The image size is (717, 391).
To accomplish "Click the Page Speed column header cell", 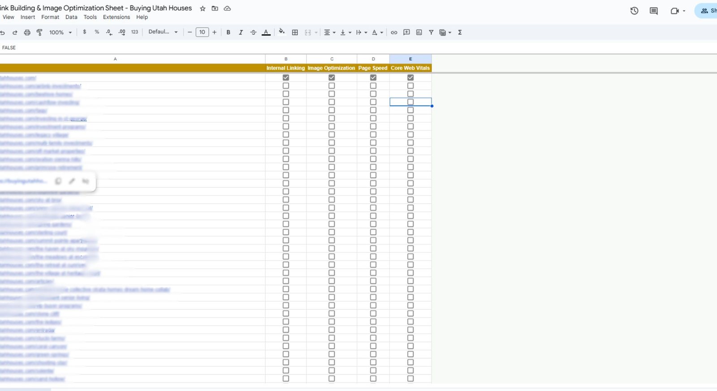I will coord(373,68).
